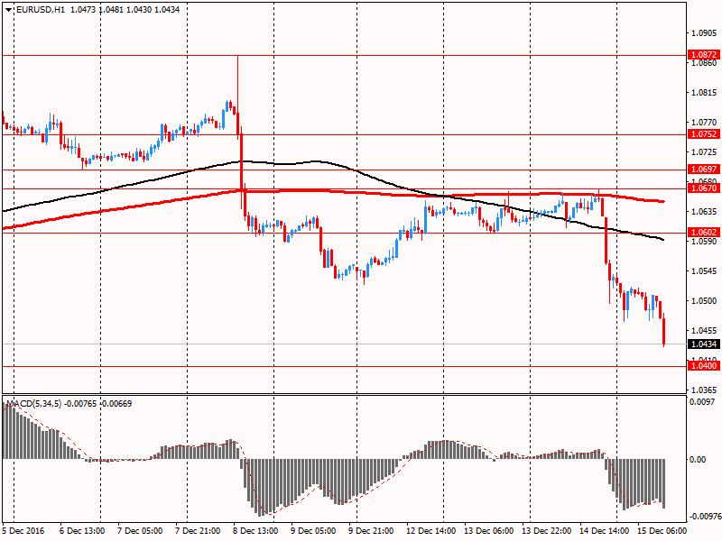
Task: Select the EURUSD,H1 chart title text
Action: [41, 10]
